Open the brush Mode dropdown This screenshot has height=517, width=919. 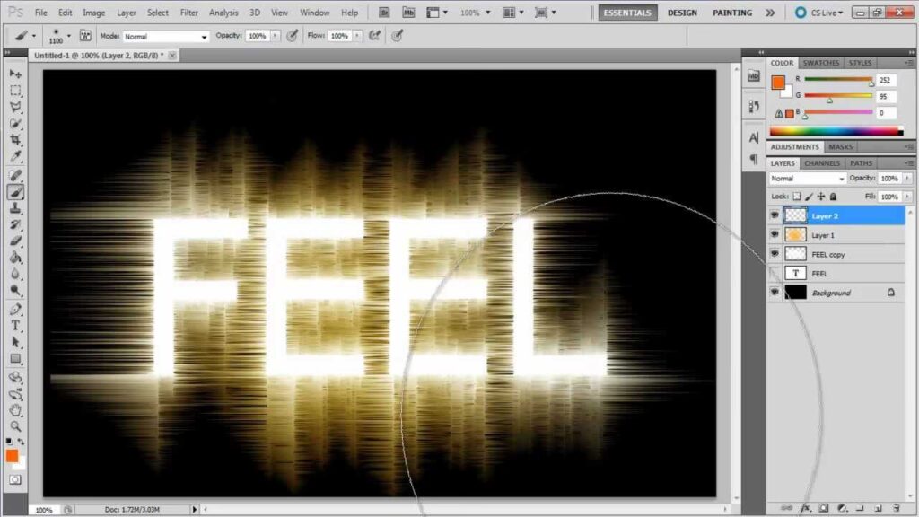coord(165,36)
